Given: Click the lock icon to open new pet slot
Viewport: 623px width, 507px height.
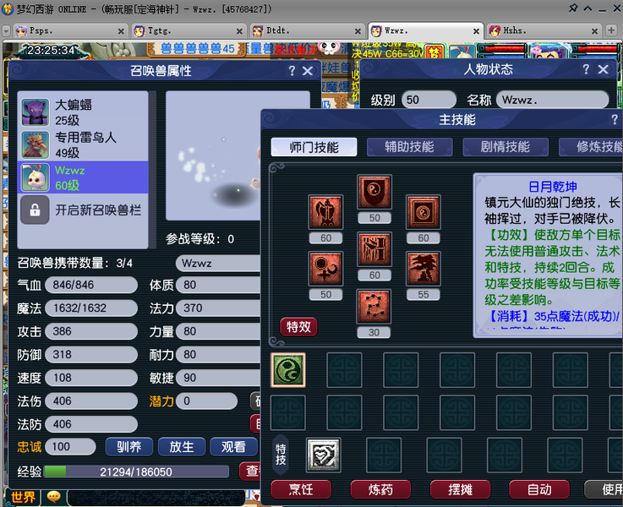Looking at the screenshot, I should [35, 210].
